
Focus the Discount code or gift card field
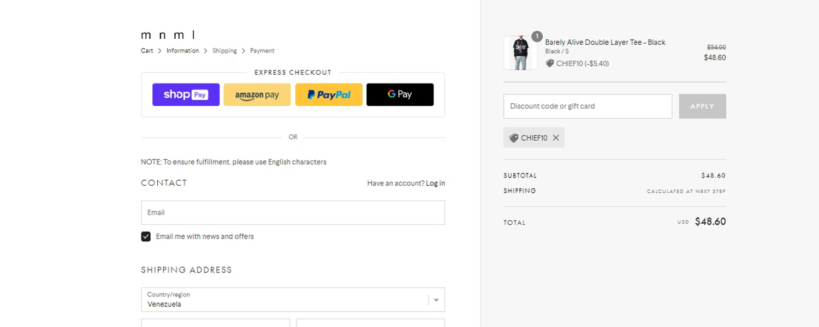(x=587, y=106)
